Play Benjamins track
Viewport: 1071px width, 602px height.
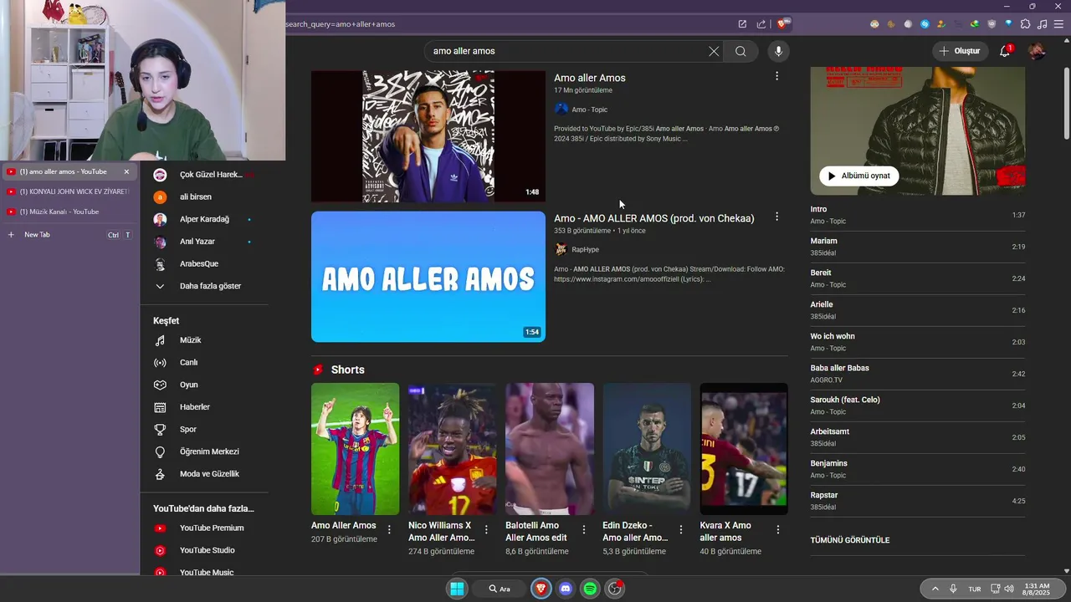coord(917,469)
